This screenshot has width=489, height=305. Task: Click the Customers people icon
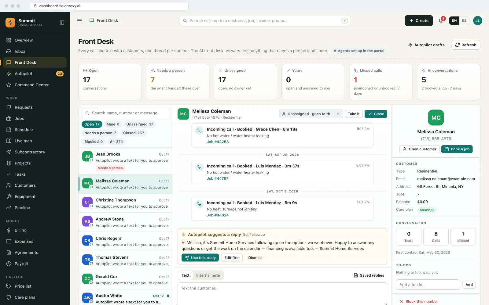point(9,185)
